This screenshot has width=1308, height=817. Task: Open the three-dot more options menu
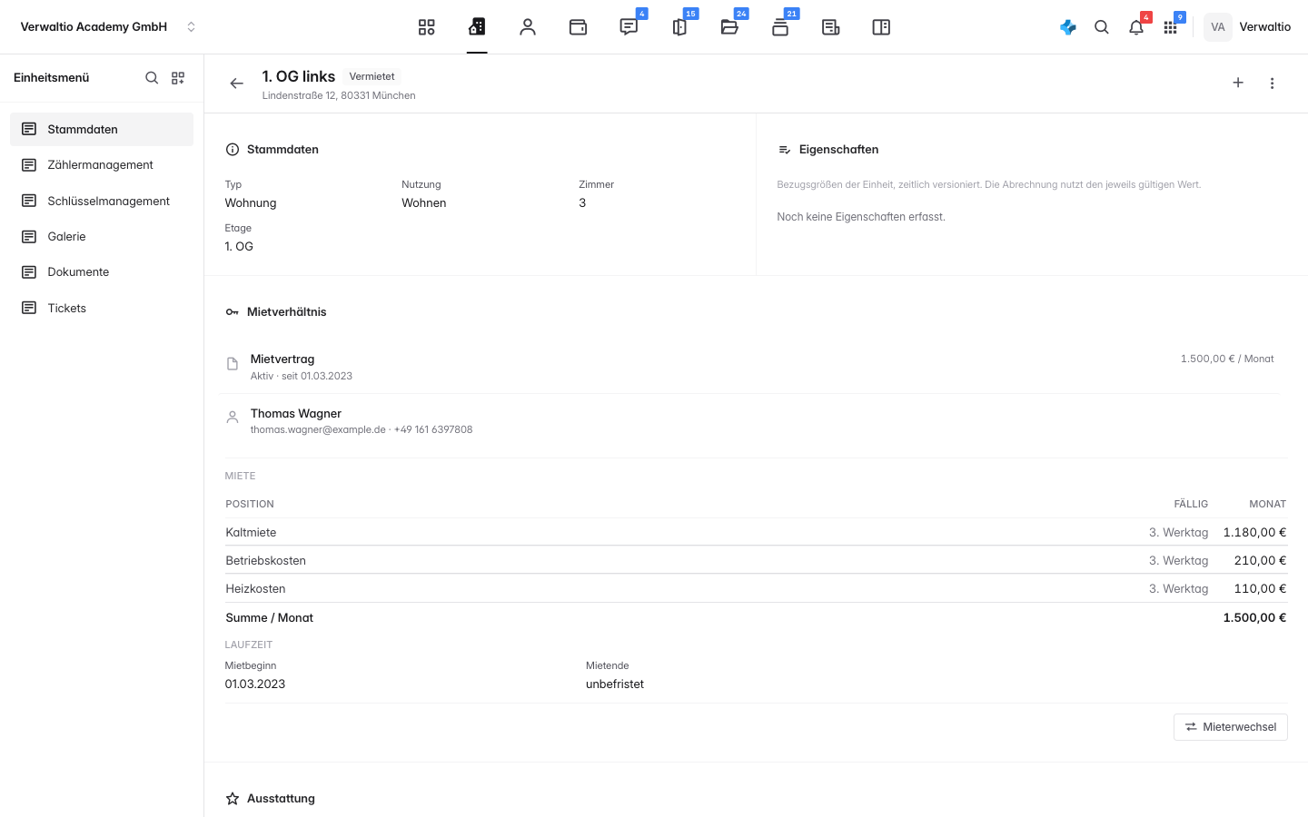(x=1272, y=84)
